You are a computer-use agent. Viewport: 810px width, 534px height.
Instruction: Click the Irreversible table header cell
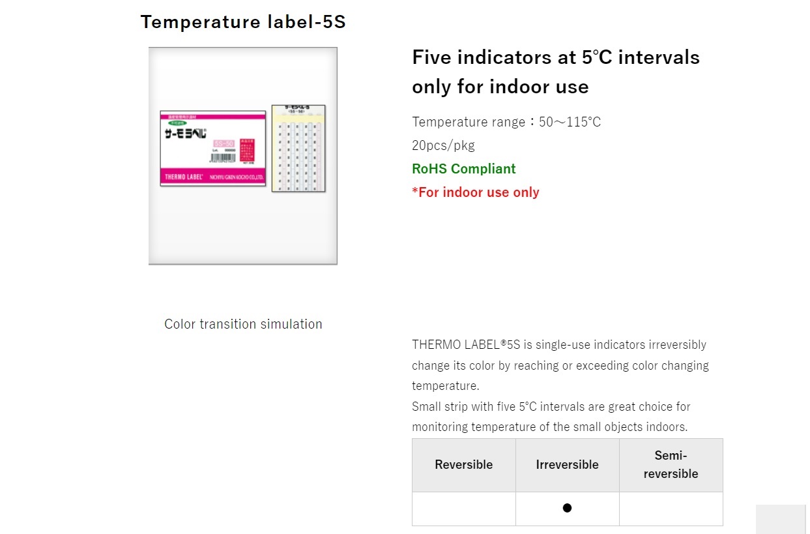tap(568, 465)
